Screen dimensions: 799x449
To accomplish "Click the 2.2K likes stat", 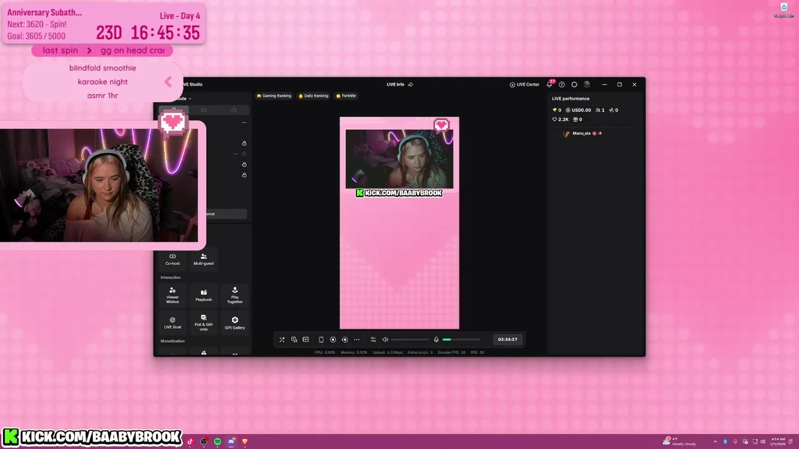I will click(561, 120).
